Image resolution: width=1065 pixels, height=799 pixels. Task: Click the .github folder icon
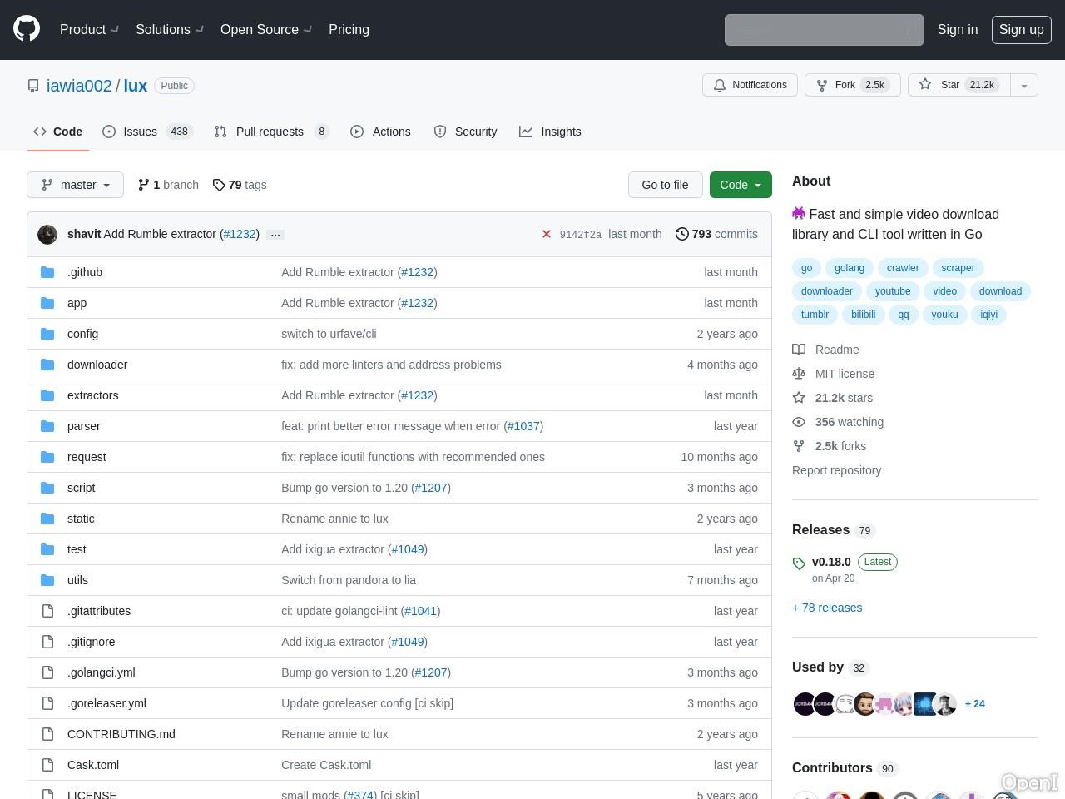(48, 272)
